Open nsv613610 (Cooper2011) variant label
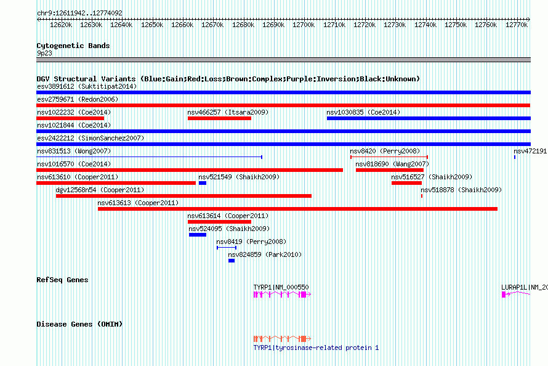The image size is (548, 366). (78, 177)
